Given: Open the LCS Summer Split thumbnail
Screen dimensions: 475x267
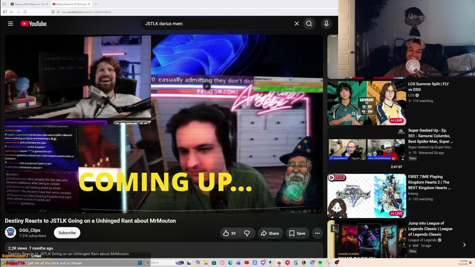Looking at the screenshot, I should [x=367, y=103].
